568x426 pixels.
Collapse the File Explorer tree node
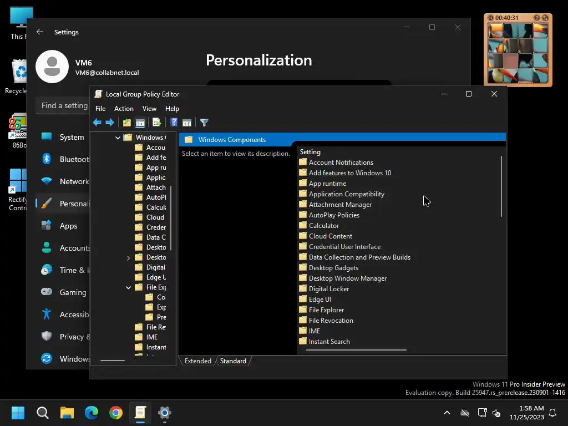[128, 288]
